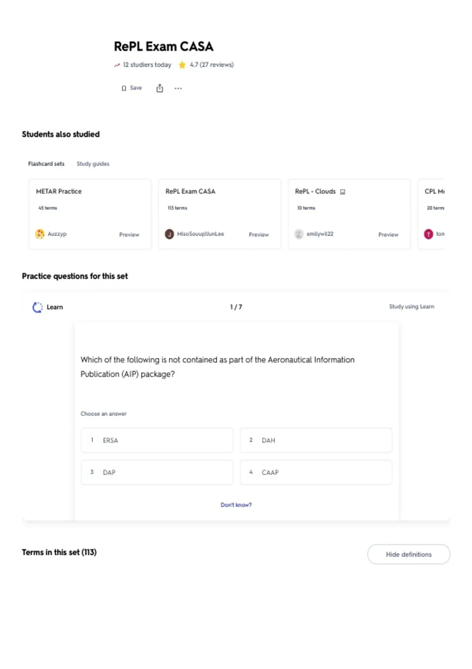
Task: Open the RePL - Clouds card
Action: pos(349,214)
